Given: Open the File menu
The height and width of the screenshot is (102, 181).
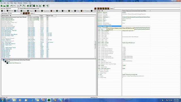Looking at the screenshot, I should pyautogui.click(x=1, y=3).
